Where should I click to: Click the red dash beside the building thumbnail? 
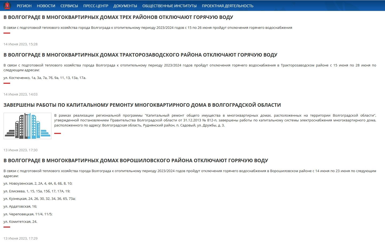(57, 133)
